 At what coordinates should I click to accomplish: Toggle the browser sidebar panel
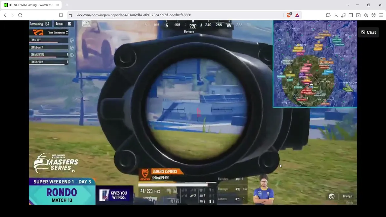[x=351, y=15]
